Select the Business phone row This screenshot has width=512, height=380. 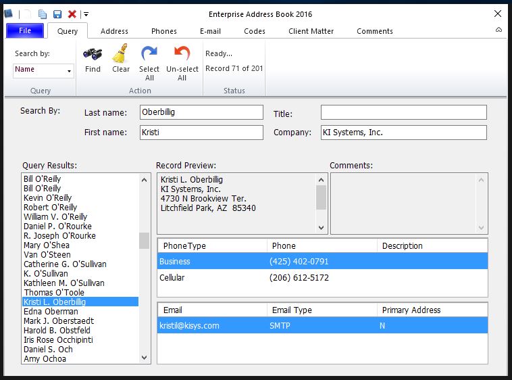tap(323, 261)
